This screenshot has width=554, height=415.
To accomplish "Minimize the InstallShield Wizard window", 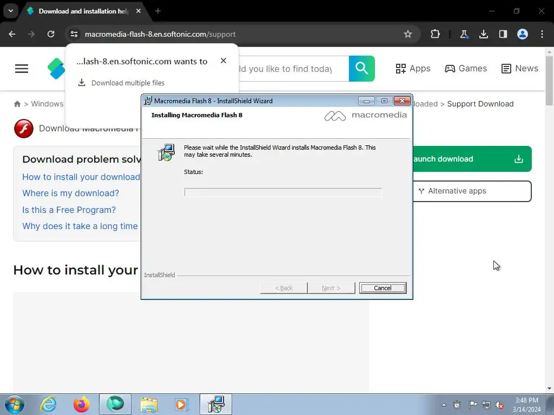I will 366,101.
